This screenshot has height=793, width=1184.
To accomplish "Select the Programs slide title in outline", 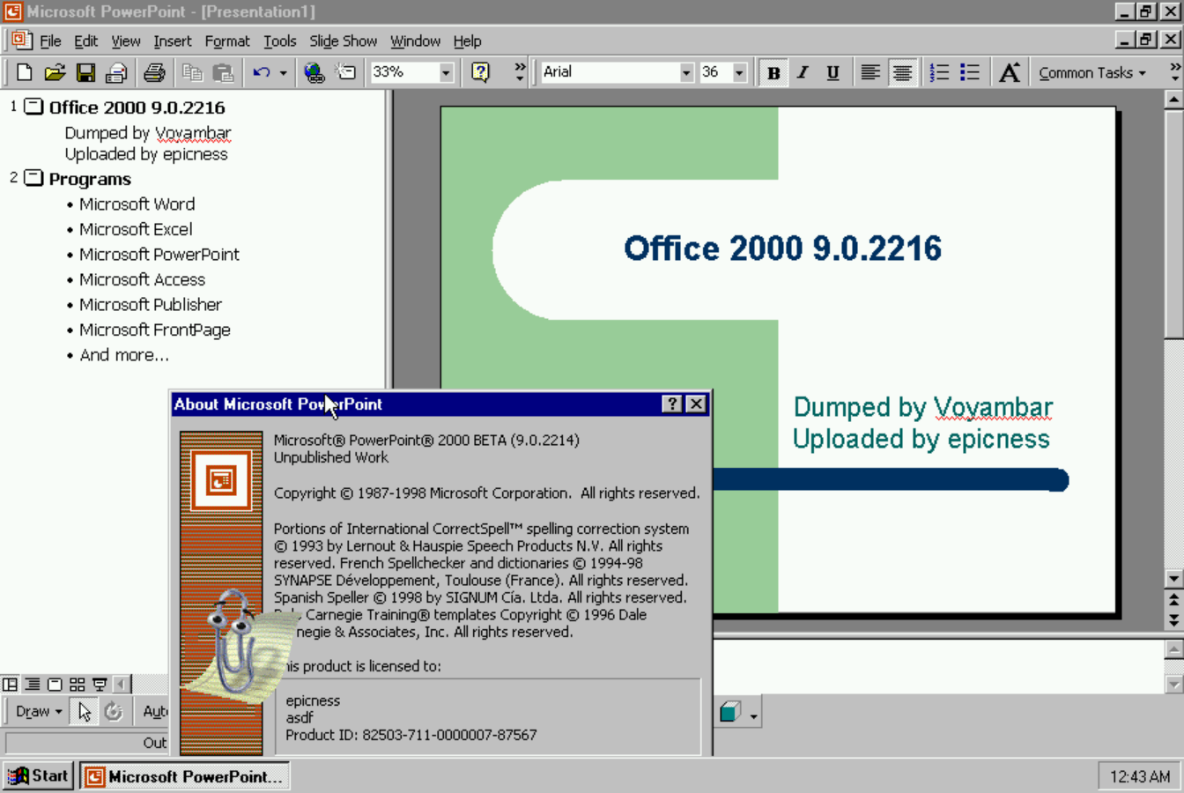I will tap(90, 179).
